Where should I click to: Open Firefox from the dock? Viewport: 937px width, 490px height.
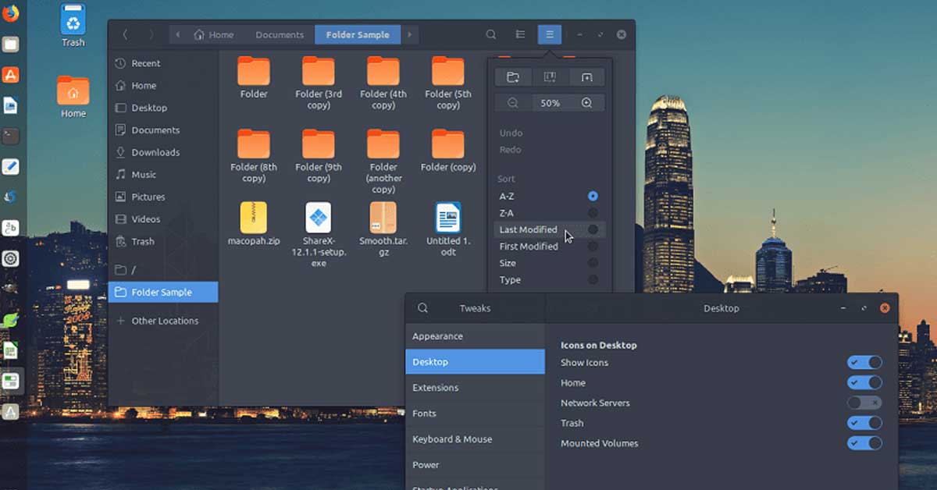[11, 15]
